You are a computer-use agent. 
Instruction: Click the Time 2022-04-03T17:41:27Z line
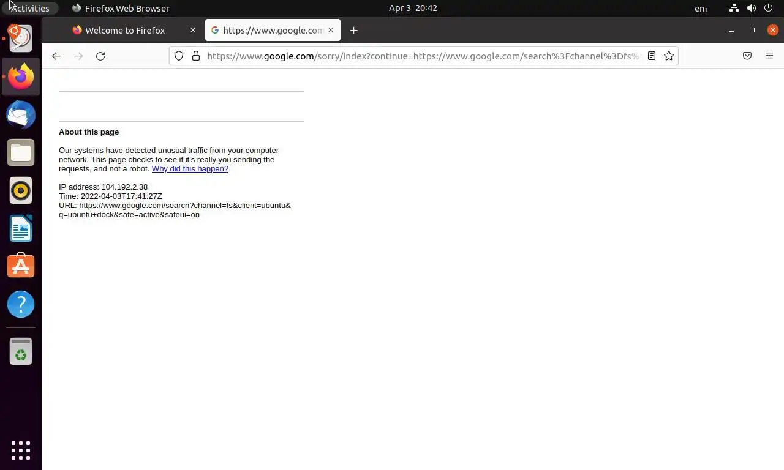pos(110,196)
